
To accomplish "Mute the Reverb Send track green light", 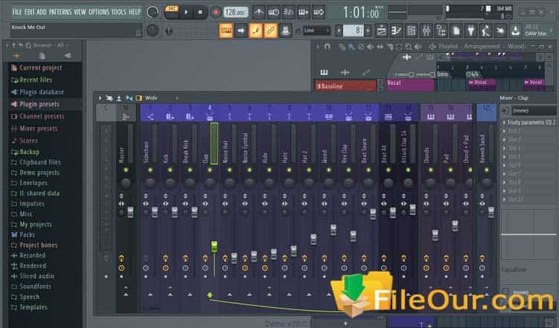I will point(486,170).
